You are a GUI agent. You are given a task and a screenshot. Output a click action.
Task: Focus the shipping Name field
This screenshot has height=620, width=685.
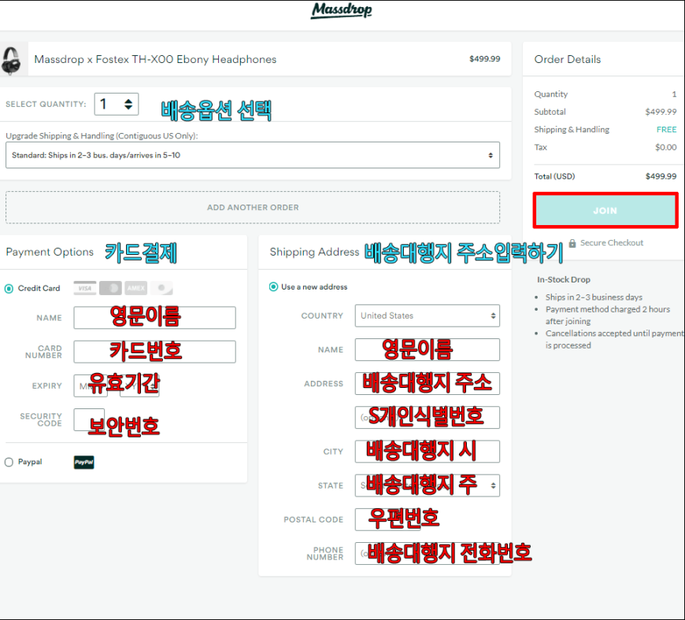[x=428, y=349]
